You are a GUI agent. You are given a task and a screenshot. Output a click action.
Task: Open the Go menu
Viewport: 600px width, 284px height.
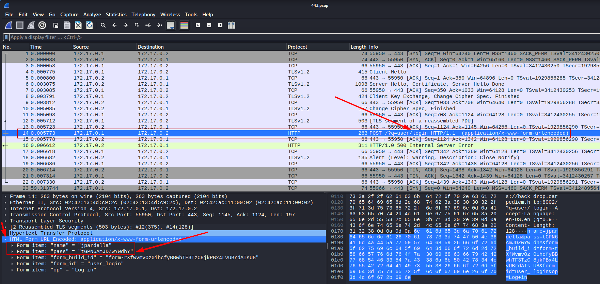tap(52, 15)
